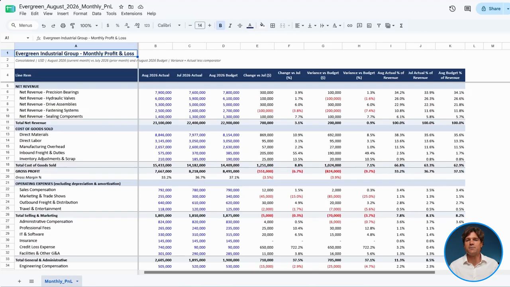Click the Redo arrow in the toolbar
This screenshot has height=287, width=510.
click(x=53, y=26)
